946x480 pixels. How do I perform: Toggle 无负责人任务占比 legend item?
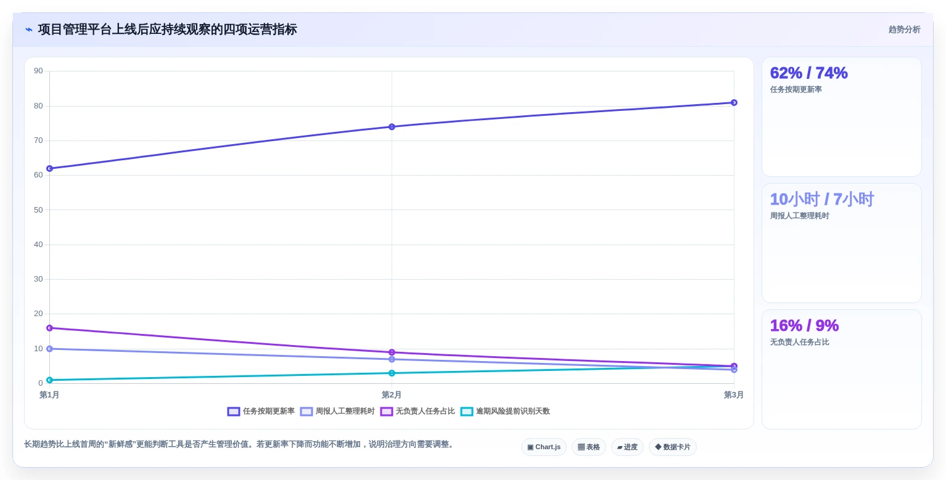pos(417,411)
